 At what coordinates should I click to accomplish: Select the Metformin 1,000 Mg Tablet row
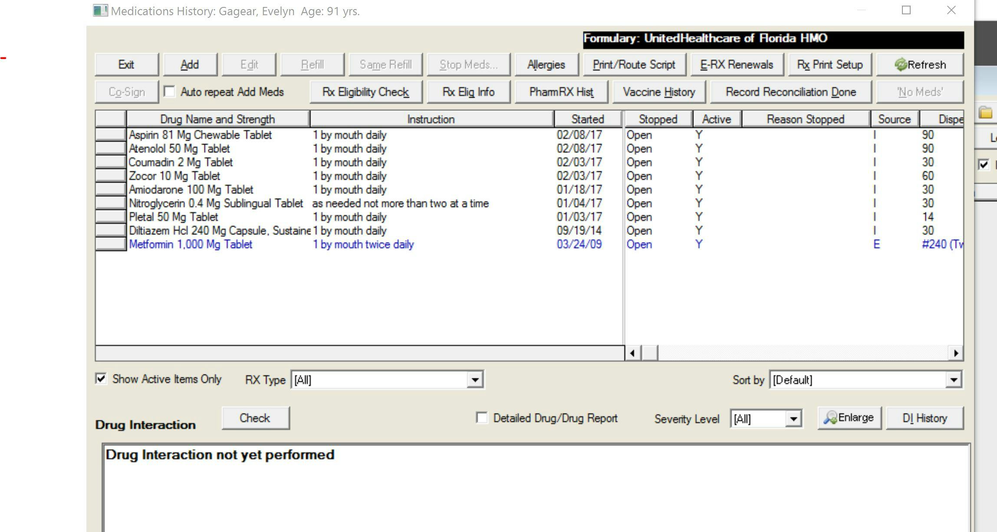tap(191, 244)
